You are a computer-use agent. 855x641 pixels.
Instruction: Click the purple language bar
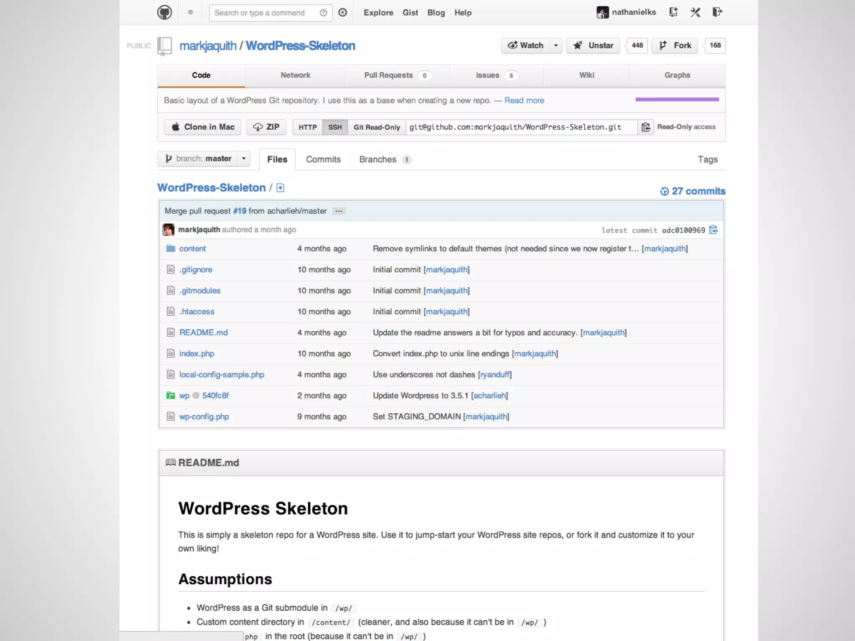click(677, 99)
